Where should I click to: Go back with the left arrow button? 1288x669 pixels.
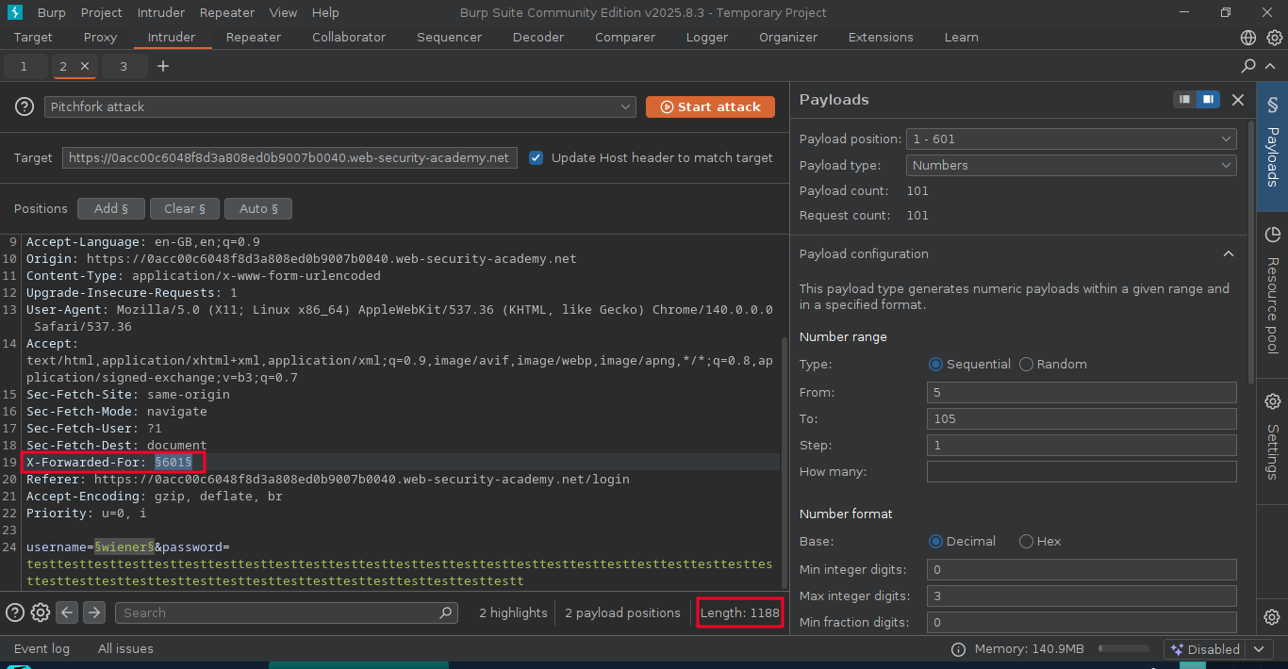tap(67, 612)
